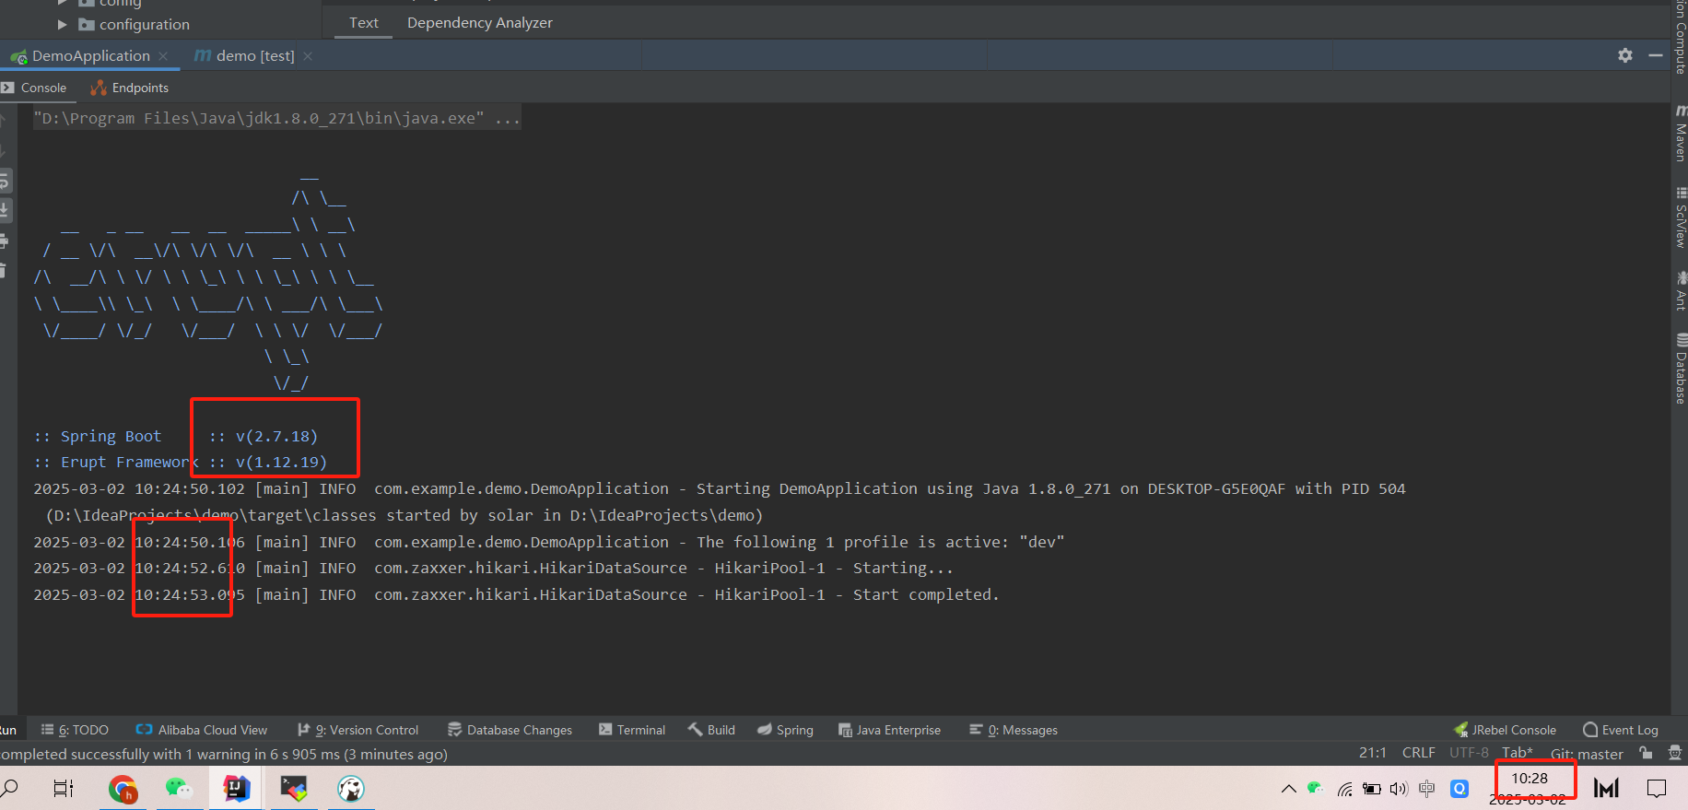Image resolution: width=1688 pixels, height=810 pixels.
Task: Click the 'HikariPool-1 - Starting...' log line
Action: coord(494,568)
